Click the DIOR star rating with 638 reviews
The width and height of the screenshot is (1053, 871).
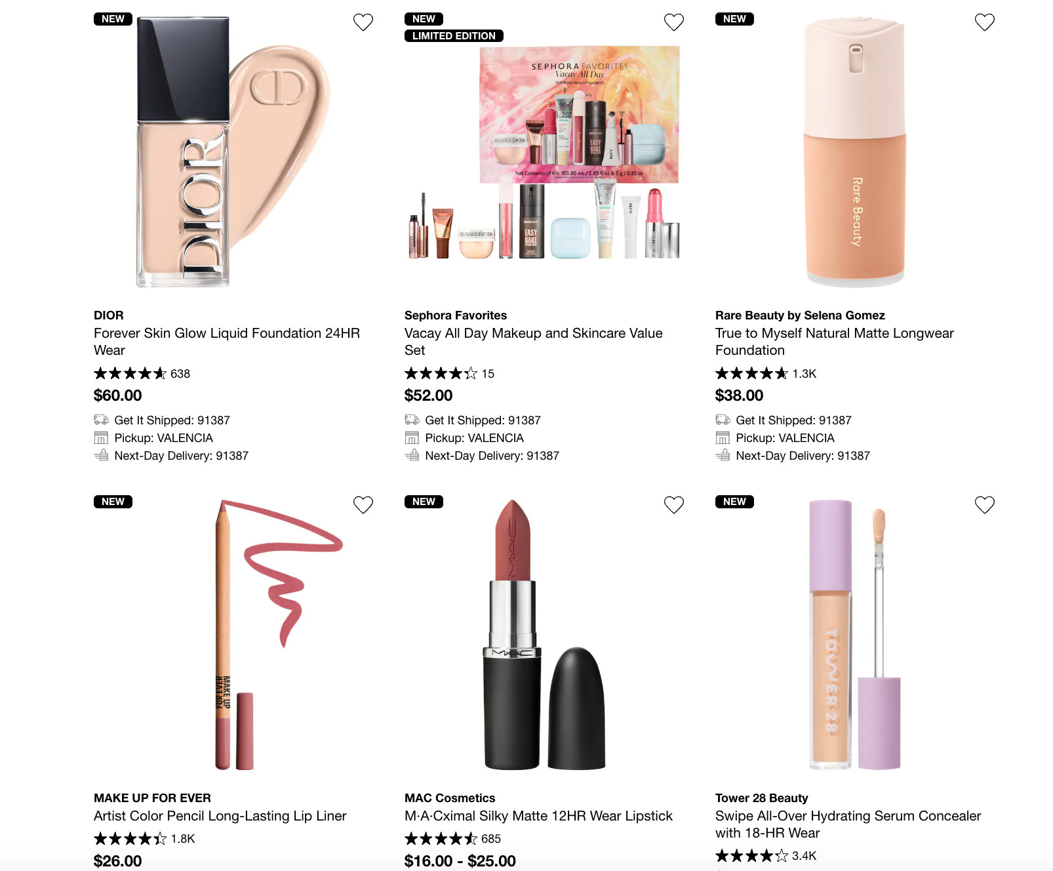point(142,374)
